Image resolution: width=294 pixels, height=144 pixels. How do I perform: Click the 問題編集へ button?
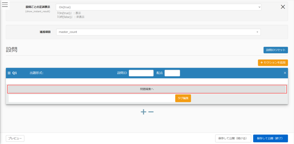click(x=147, y=89)
